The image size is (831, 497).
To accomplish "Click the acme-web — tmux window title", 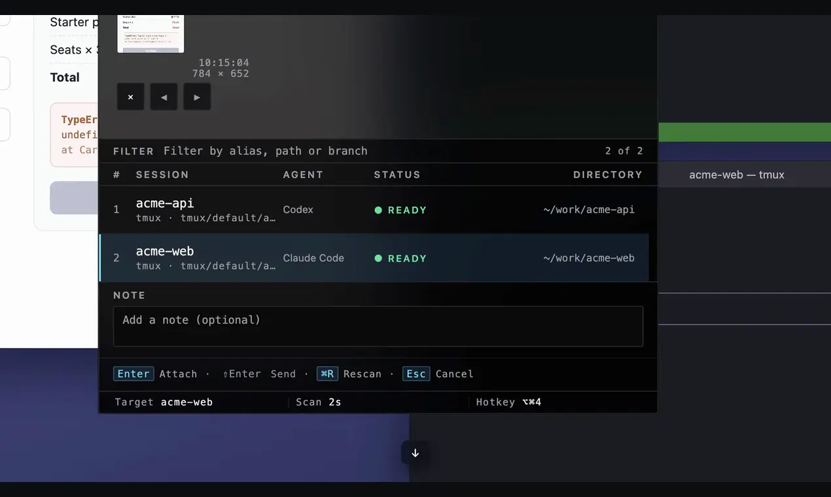I will [737, 175].
